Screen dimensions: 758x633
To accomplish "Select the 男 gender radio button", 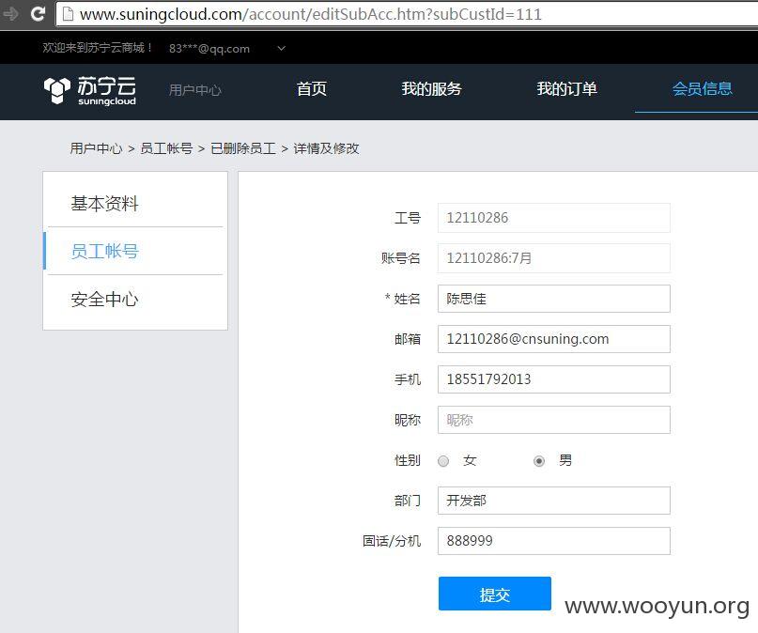I will click(x=539, y=461).
